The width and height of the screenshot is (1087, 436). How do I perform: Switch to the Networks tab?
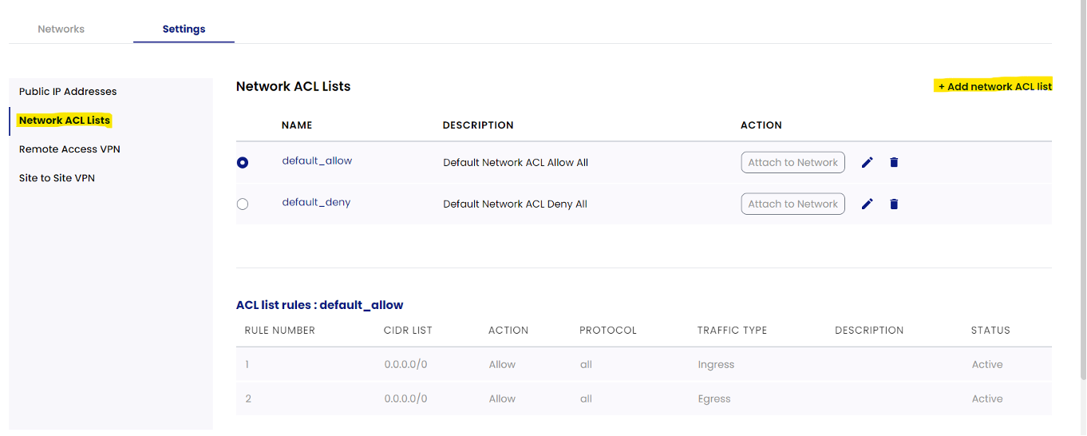[x=61, y=29]
